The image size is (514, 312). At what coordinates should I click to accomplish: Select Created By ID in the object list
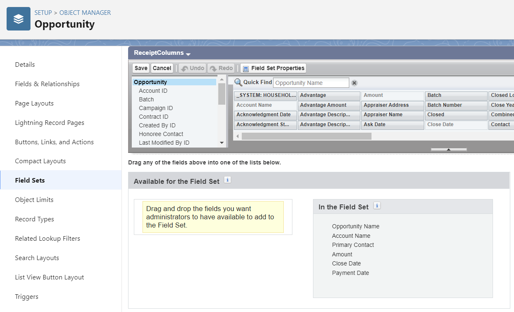[157, 125]
